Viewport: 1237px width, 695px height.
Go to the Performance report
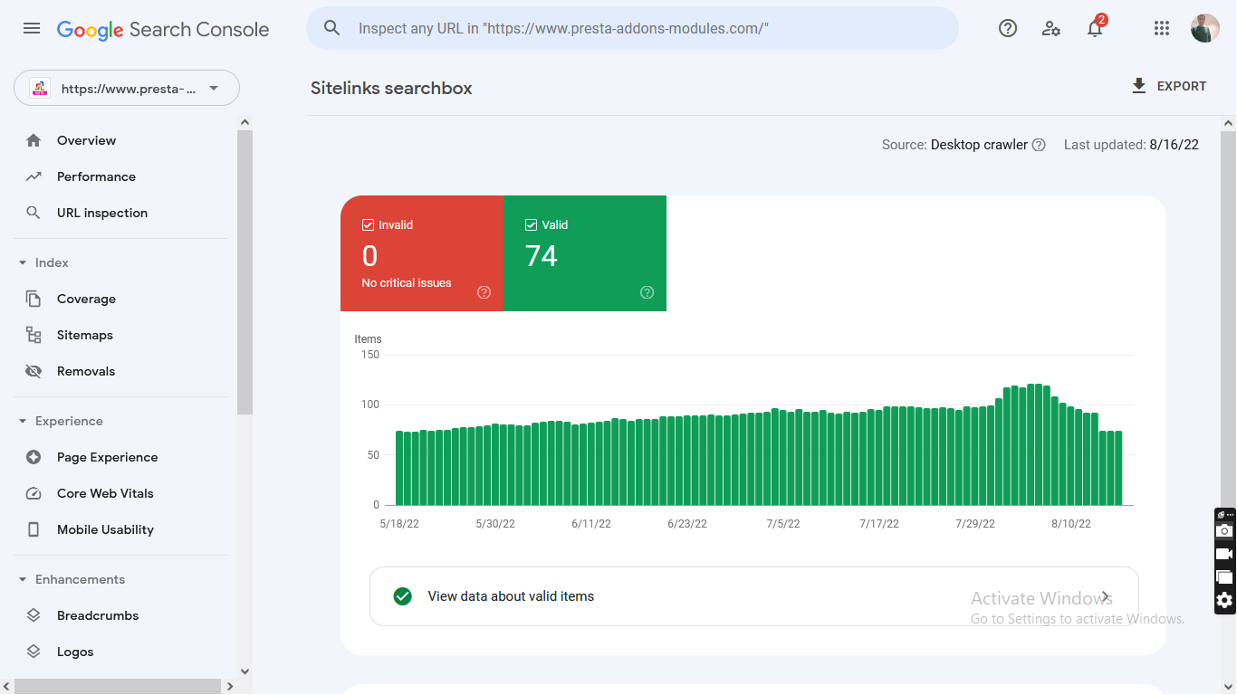click(x=96, y=176)
